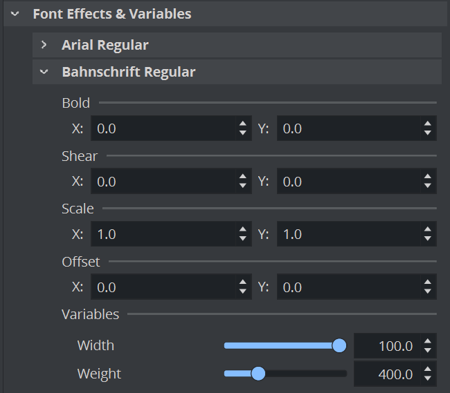Collapse the Font Effects & Variables section
The height and width of the screenshot is (393, 450).
15,14
